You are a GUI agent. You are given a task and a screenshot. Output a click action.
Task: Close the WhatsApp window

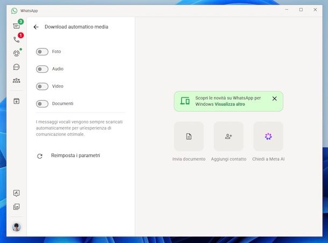[x=315, y=10]
